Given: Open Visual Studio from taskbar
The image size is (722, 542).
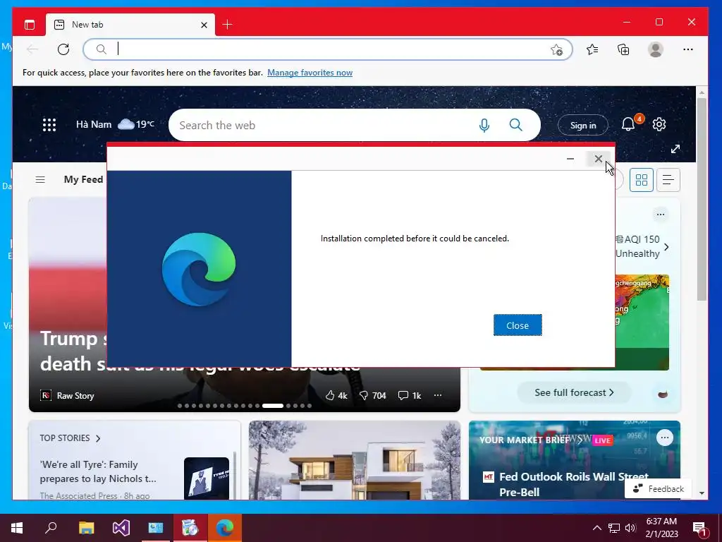Looking at the screenshot, I should [x=121, y=528].
